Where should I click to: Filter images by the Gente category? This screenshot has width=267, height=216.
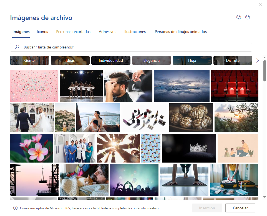tap(29, 60)
